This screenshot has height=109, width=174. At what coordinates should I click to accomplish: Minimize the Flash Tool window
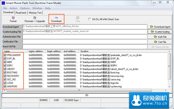click(154, 2)
